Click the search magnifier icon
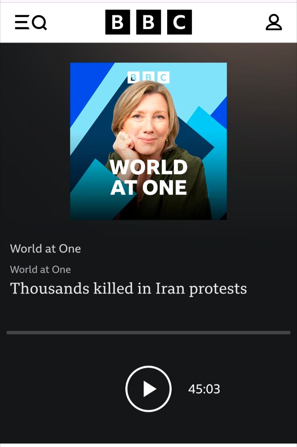 point(40,23)
